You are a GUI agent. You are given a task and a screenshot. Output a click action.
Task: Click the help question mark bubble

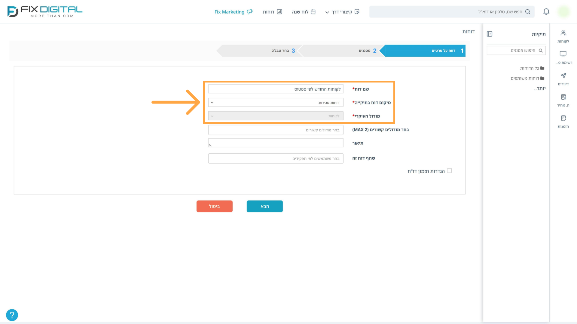click(x=12, y=315)
